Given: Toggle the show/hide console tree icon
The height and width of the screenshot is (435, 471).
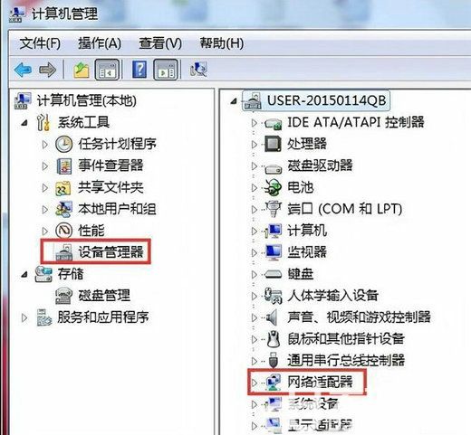Looking at the screenshot, I should point(107,70).
